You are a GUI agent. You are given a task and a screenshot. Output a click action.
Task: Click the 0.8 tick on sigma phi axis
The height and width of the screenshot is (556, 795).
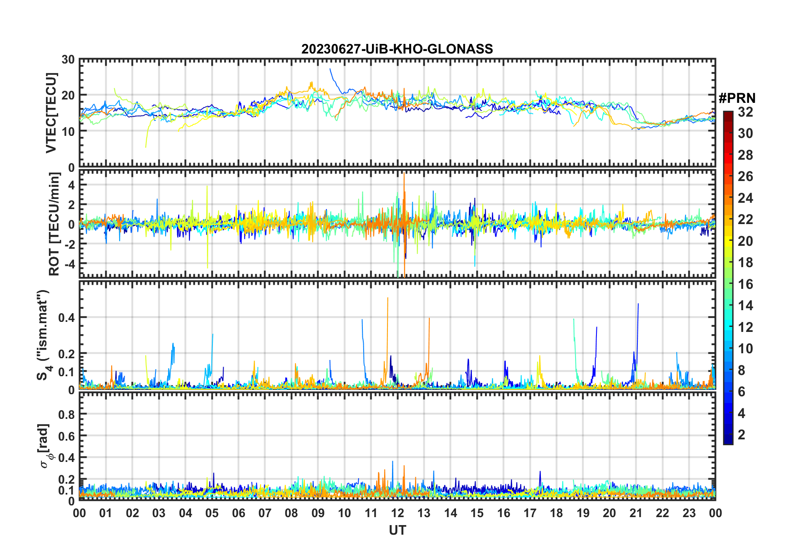point(66,414)
